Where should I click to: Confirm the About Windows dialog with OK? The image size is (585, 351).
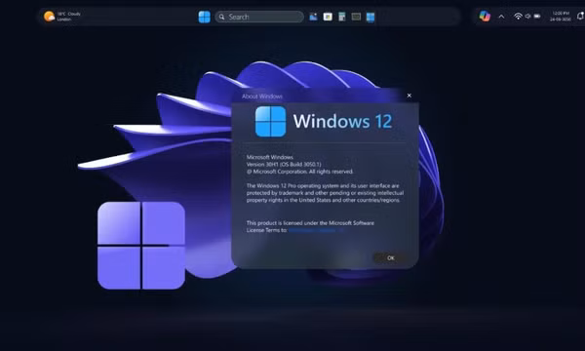(x=390, y=257)
